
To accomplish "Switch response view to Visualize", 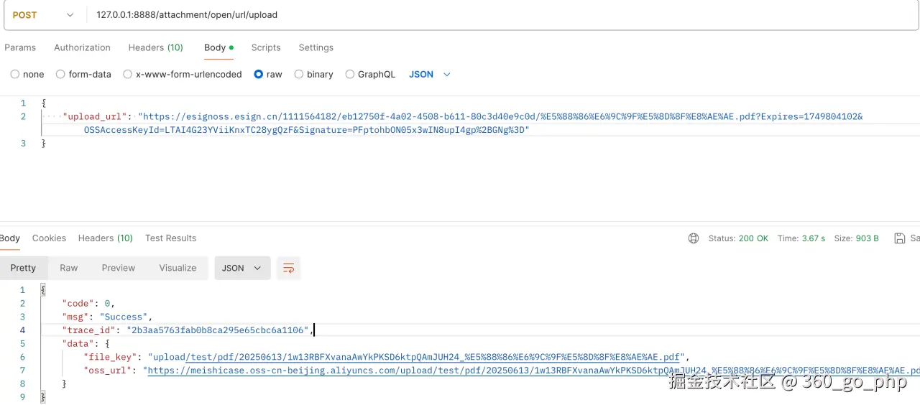I will (x=178, y=268).
